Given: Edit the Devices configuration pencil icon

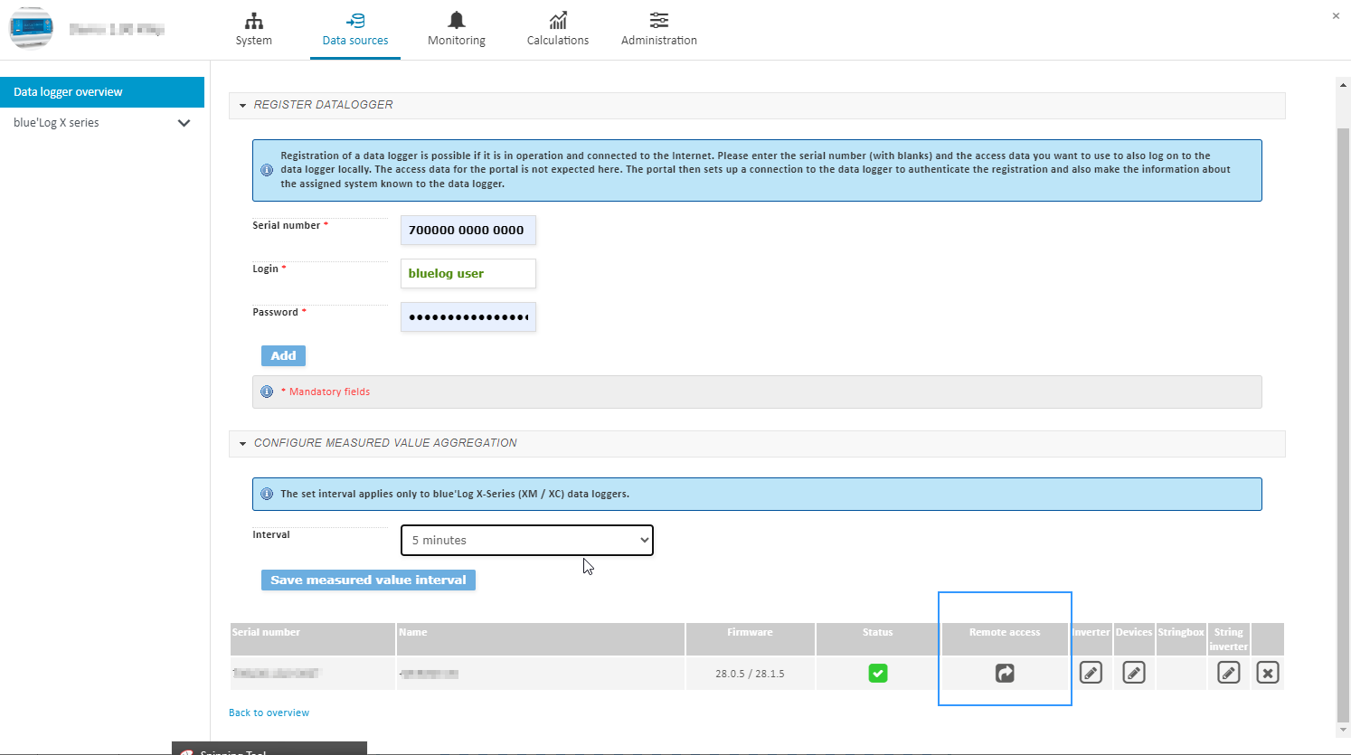Looking at the screenshot, I should pos(1134,673).
